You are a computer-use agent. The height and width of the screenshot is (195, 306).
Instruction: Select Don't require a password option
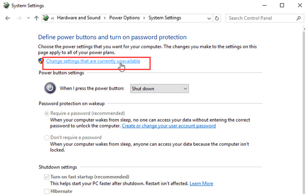click(47, 138)
